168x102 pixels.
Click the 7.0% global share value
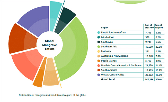pyautogui.click(x=158, y=56)
